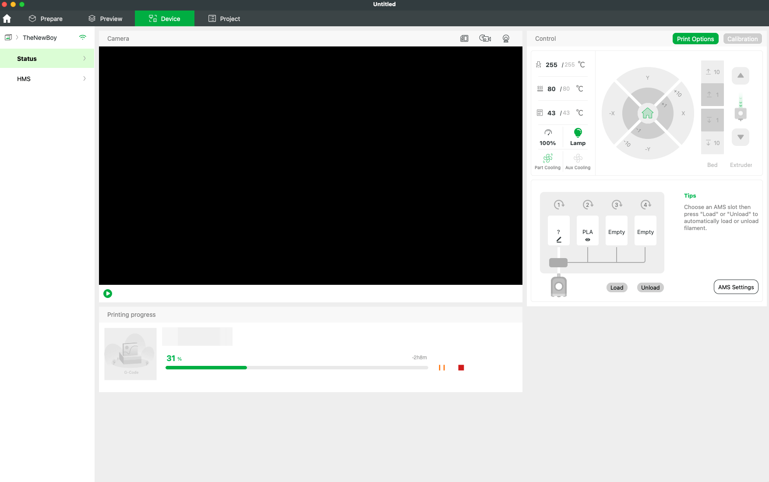Click the pause print icon
Viewport: 769px width, 482px height.
point(442,368)
